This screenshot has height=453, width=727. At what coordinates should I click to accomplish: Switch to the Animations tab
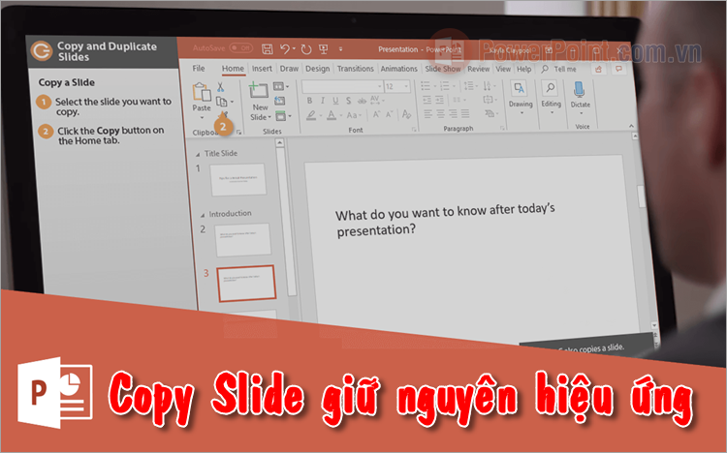(x=398, y=69)
